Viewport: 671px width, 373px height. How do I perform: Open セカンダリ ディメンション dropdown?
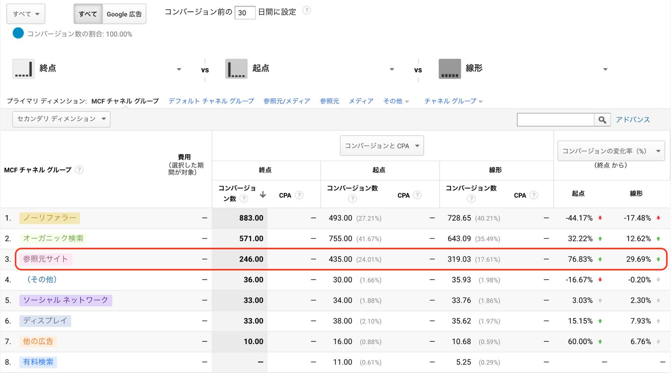point(61,119)
